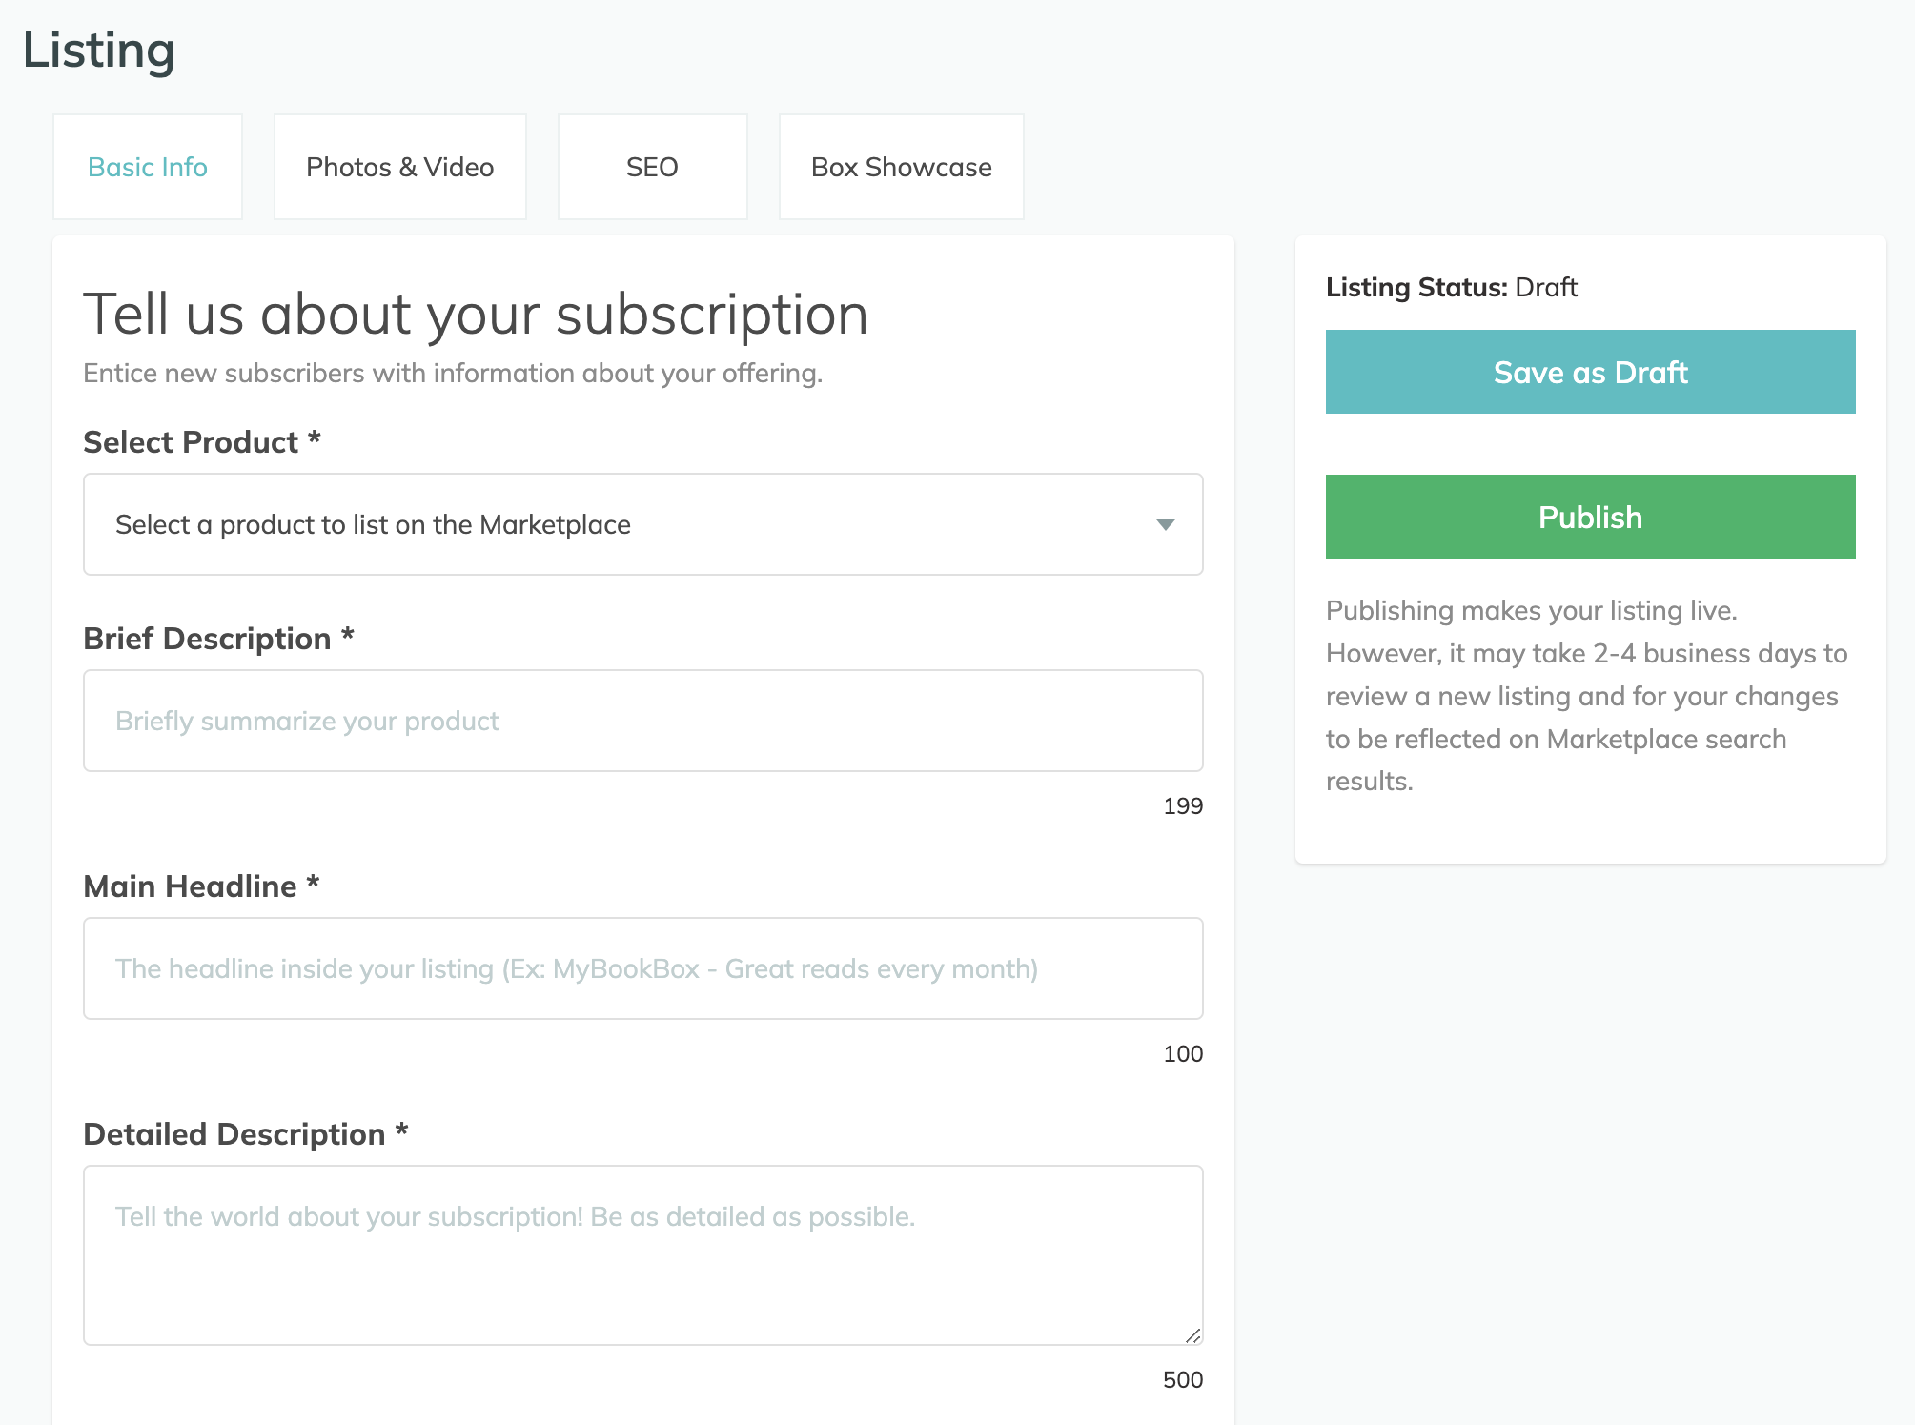Click the Detailed Description resize handle
This screenshot has width=1915, height=1425.
coord(1192,1335)
